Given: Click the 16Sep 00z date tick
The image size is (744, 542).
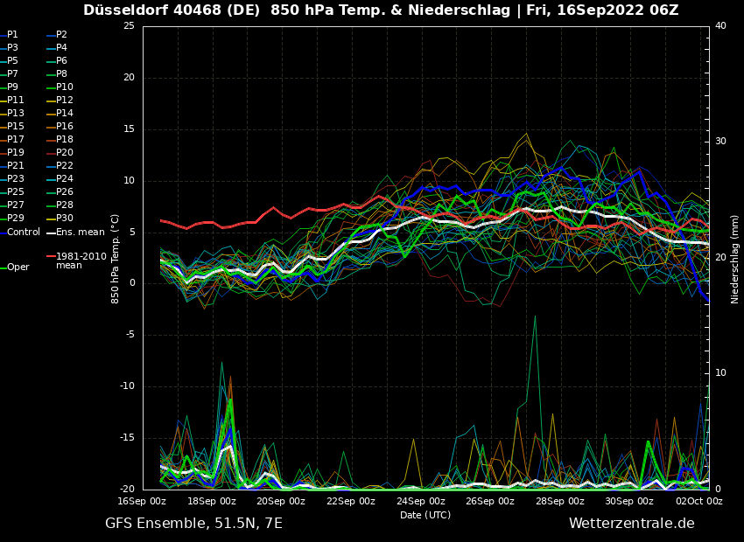Looking at the screenshot, I should (x=142, y=502).
